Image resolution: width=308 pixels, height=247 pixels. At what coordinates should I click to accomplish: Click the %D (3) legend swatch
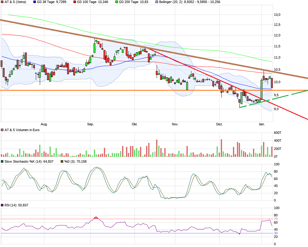62,161
